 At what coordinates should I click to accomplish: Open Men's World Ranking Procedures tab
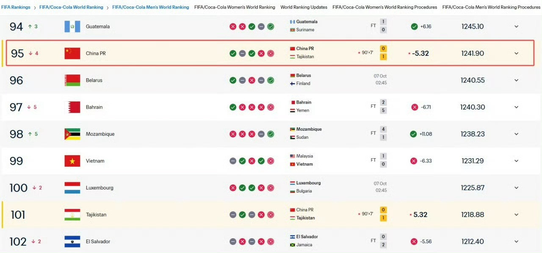point(491,7)
